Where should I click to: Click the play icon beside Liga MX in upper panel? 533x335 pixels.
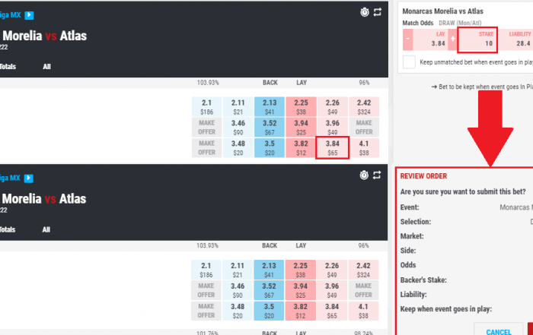click(29, 15)
